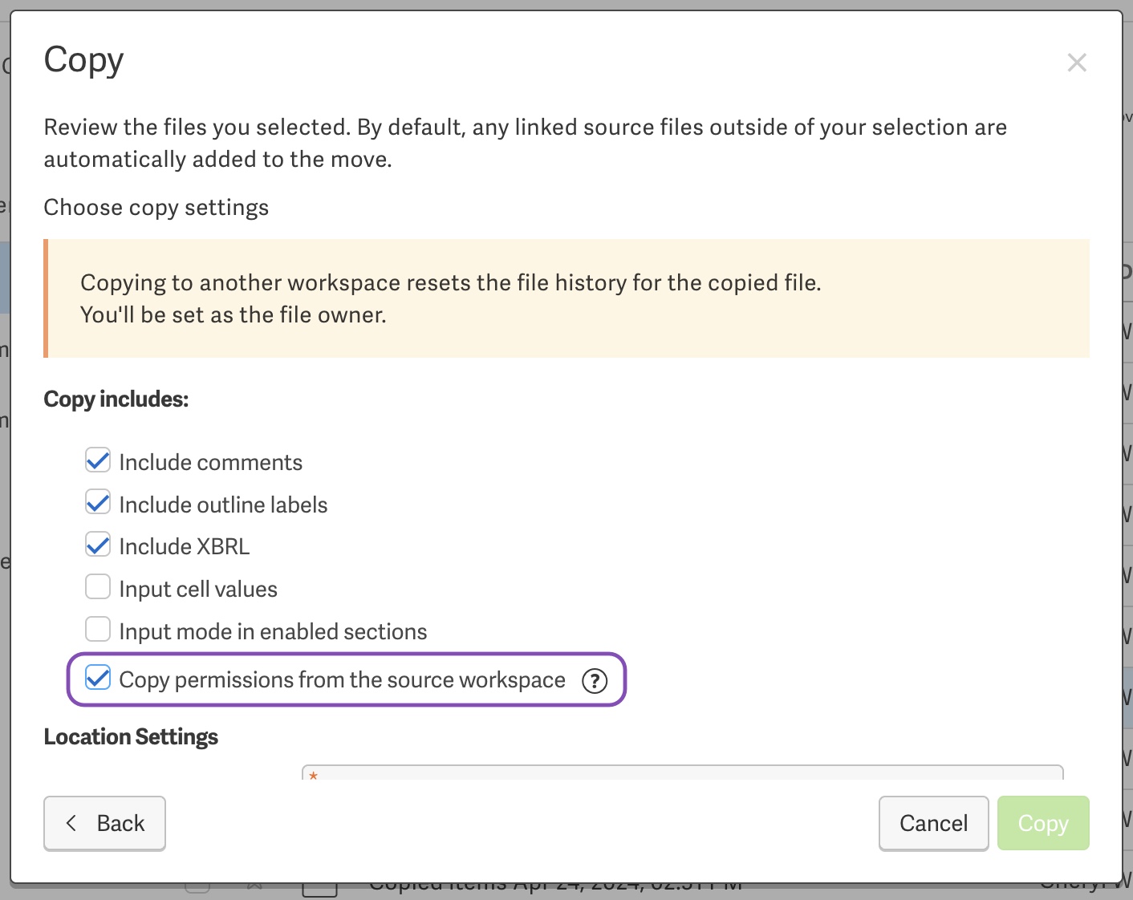The height and width of the screenshot is (900, 1133).
Task: Close the Copy dialog with the X icon
Action: click(x=1077, y=63)
